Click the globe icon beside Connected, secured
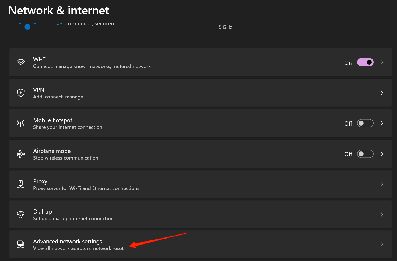This screenshot has width=397, height=261. click(x=59, y=24)
